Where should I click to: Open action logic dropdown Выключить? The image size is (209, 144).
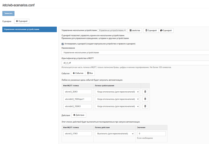coord(114,134)
